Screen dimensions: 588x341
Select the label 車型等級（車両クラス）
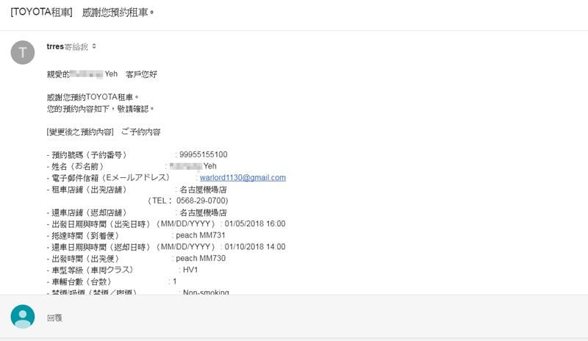93,270
